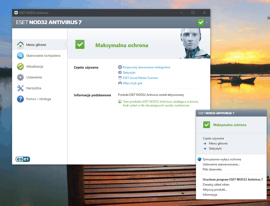Click the large green checkmark beside Maksymalna ochrona
Image resolution: width=270 pixels, height=206 pixels.
(80, 44)
